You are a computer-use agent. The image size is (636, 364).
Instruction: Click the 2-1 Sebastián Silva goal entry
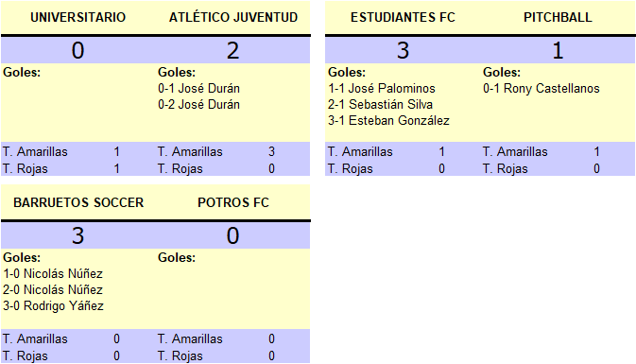(x=380, y=104)
